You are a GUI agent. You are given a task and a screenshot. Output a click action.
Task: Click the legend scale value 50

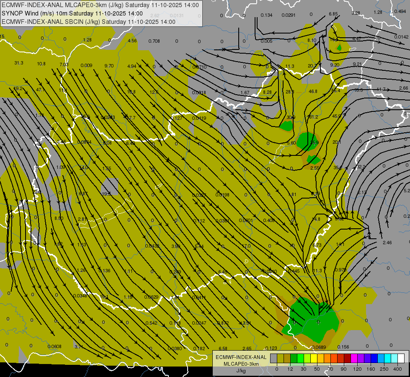317,369
